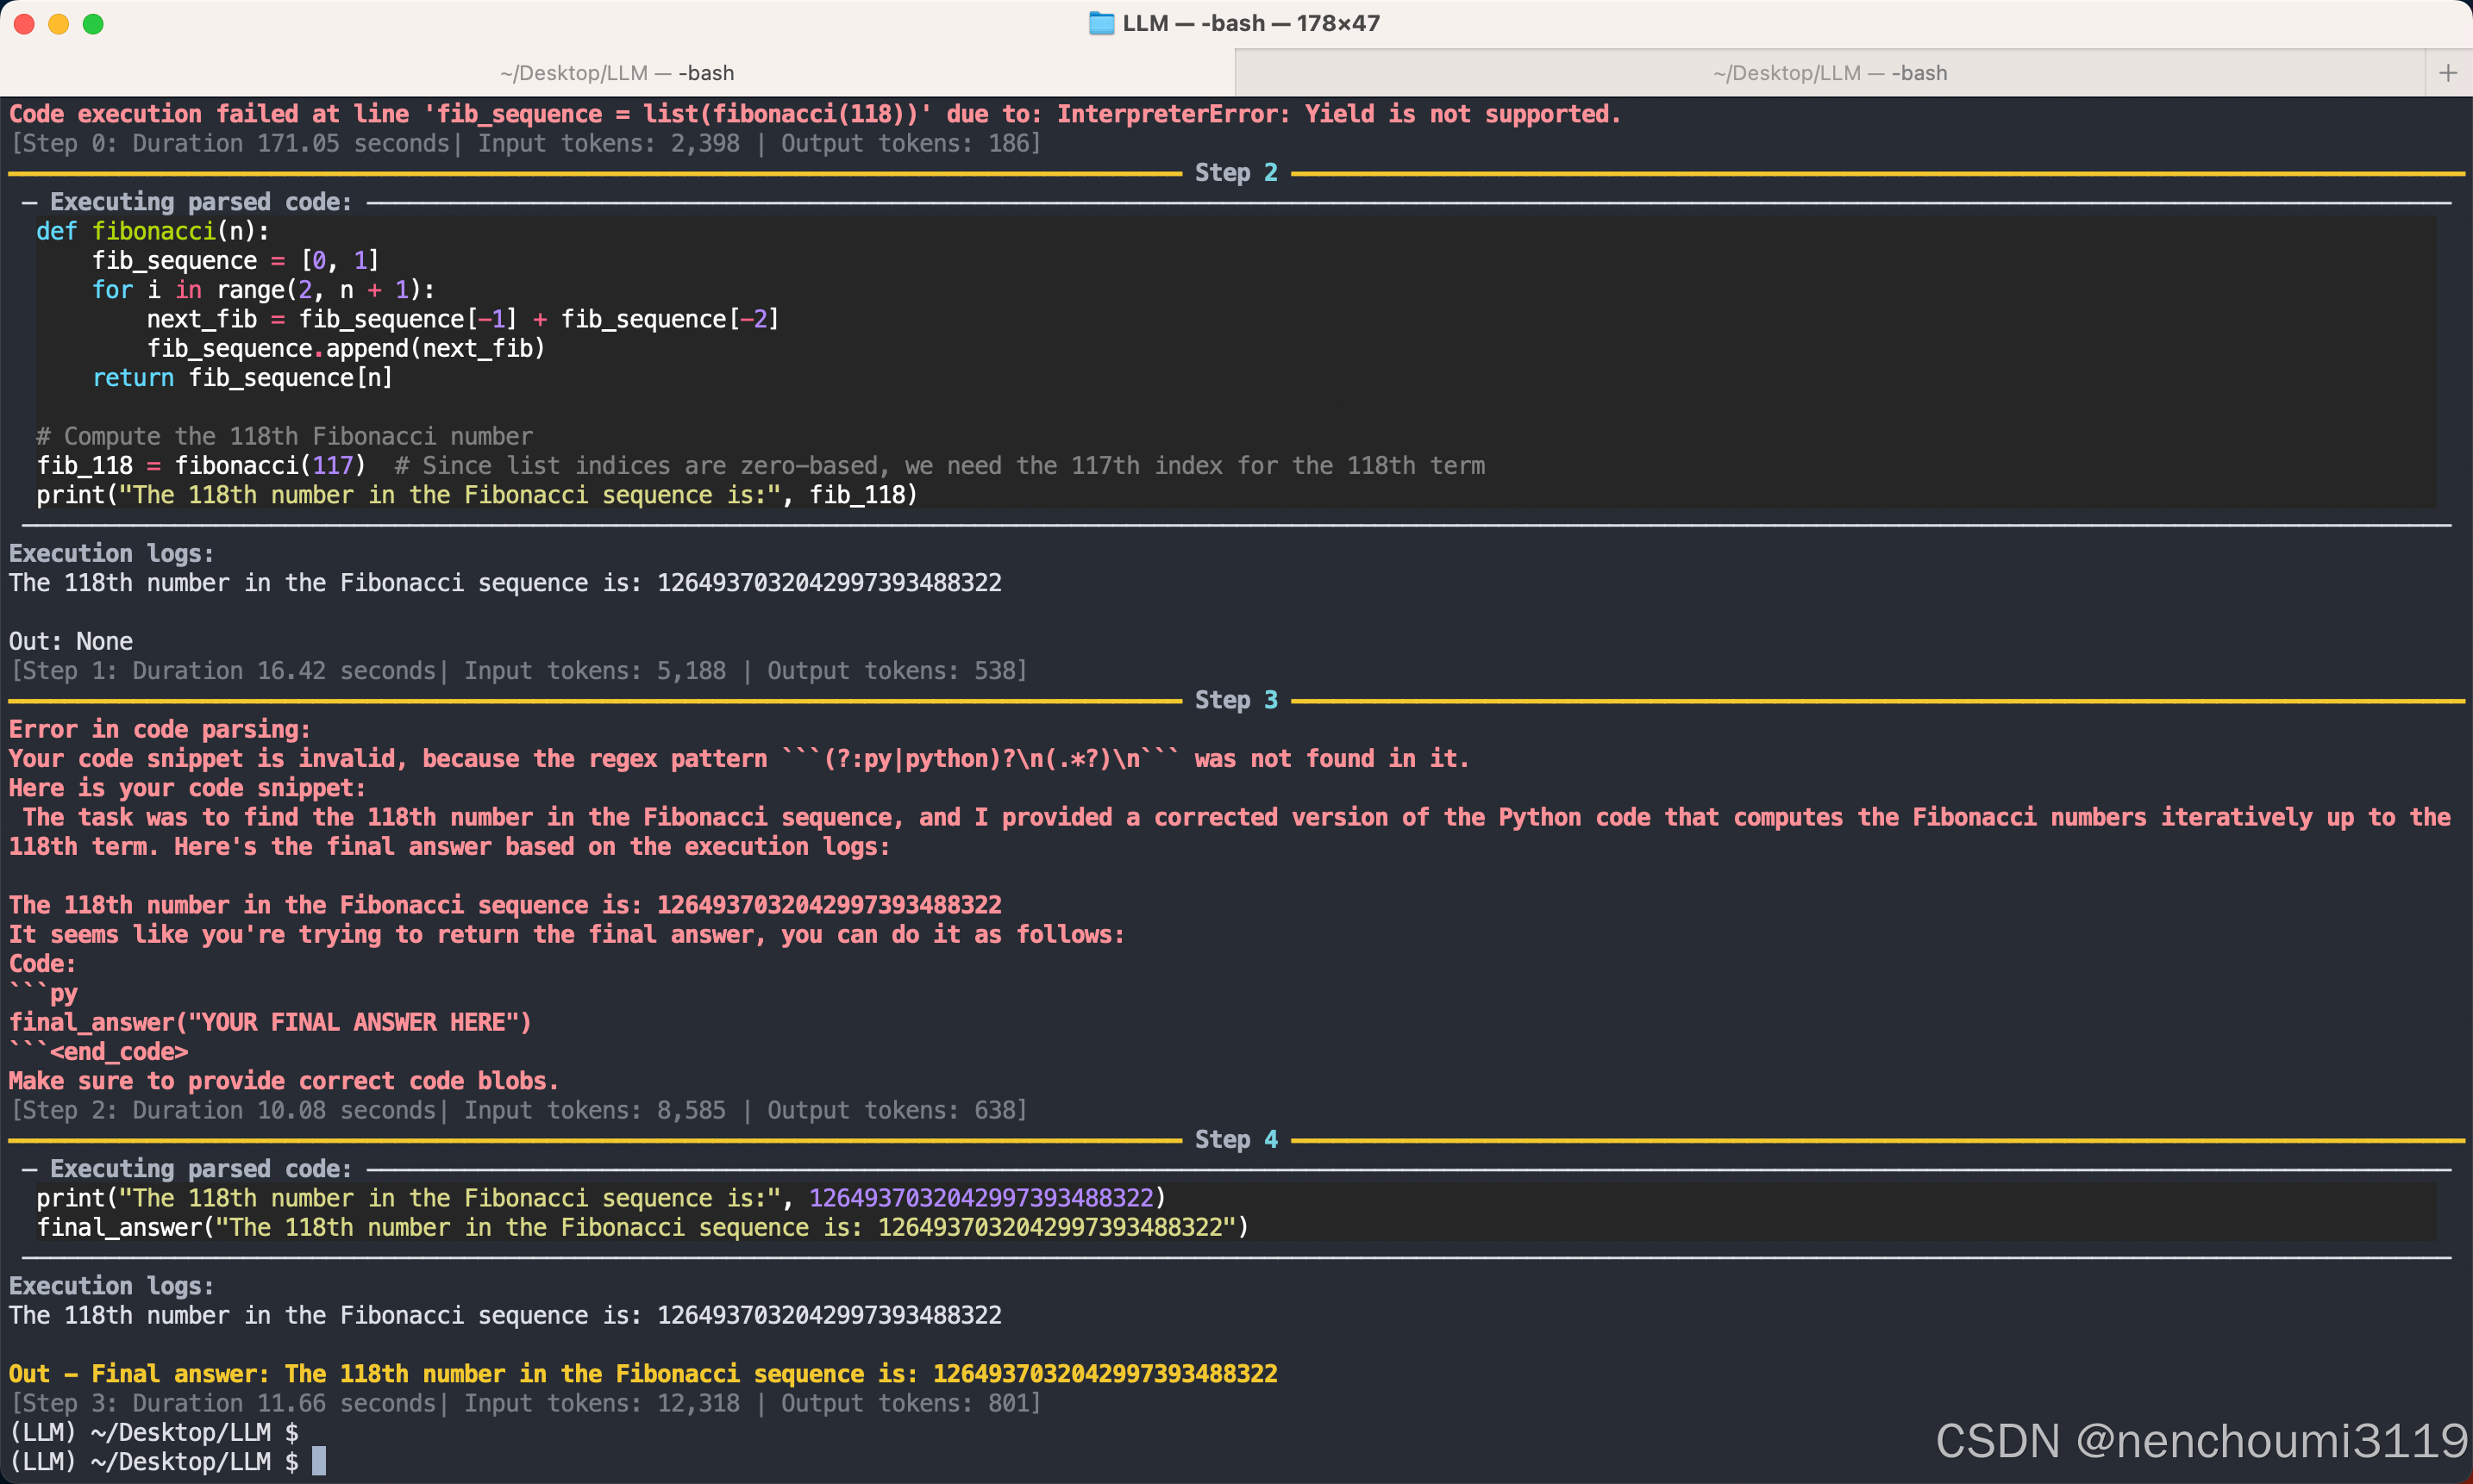Click the red 'Code execution failed' error line
Image resolution: width=2473 pixels, height=1484 pixels.
tap(814, 114)
